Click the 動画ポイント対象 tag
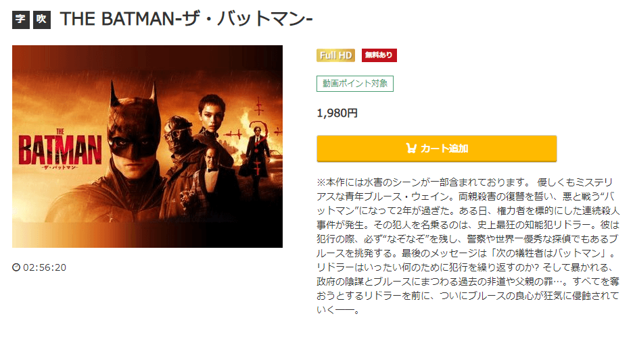Viewport: 633px width, 343px height. (355, 84)
